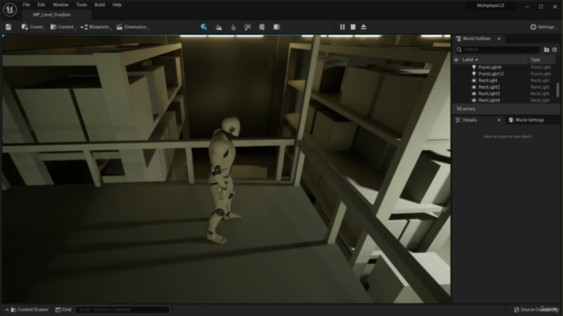
Task: Open the File menu
Action: tap(26, 5)
